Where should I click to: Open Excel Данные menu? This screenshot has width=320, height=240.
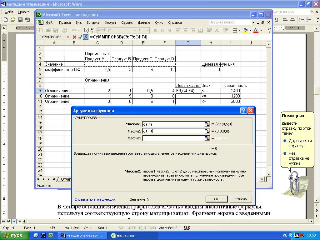(144, 22)
